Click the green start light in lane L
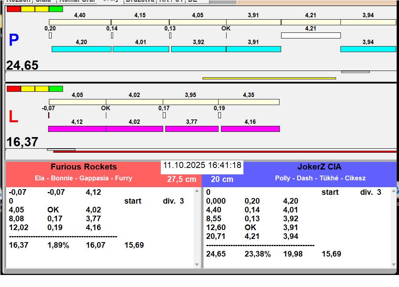This screenshot has width=399, height=287. click(56, 89)
